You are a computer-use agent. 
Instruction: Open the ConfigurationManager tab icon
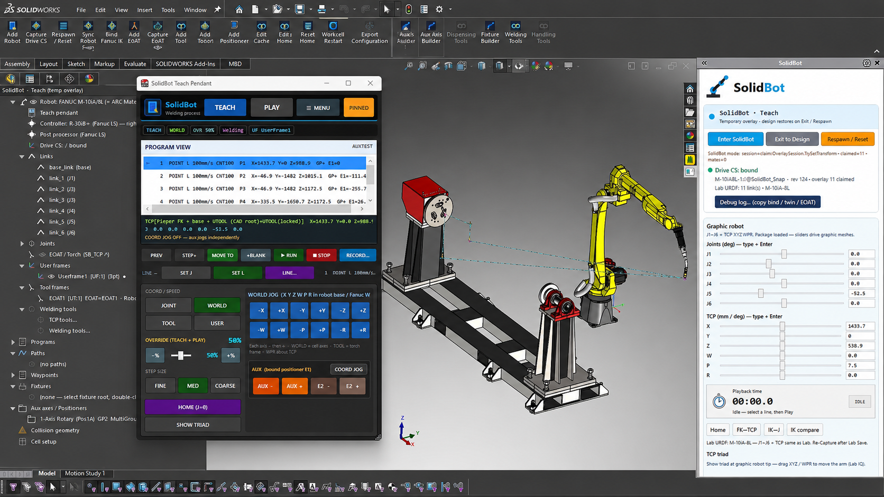(x=50, y=79)
